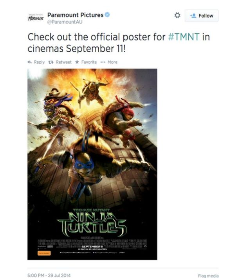The width and height of the screenshot is (249, 278).
Task: Toggle the Favorite star icon
Action: pyautogui.click(x=77, y=62)
